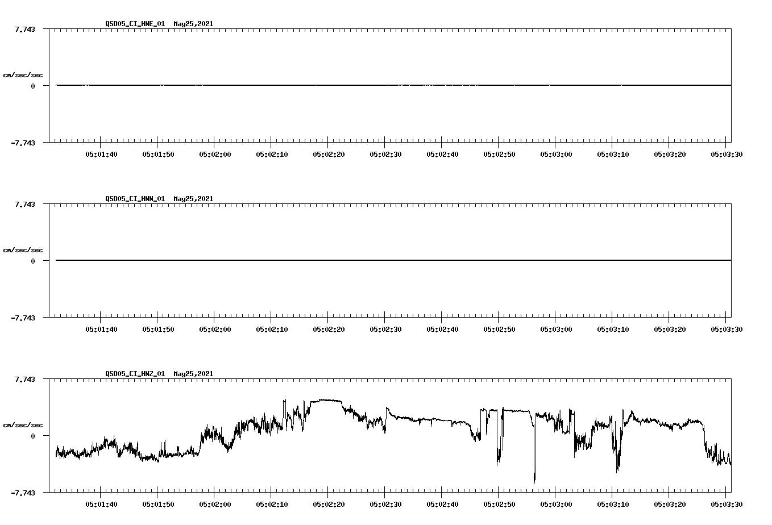
Task: Select the -7.743 lower amplitude value on HNZ
Action: pos(23,493)
